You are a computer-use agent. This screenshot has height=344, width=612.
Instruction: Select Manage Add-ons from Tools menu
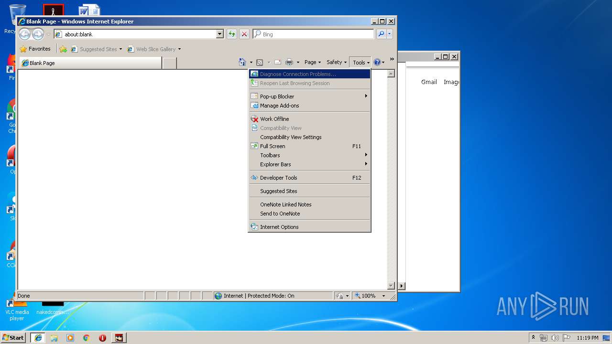(x=309, y=106)
